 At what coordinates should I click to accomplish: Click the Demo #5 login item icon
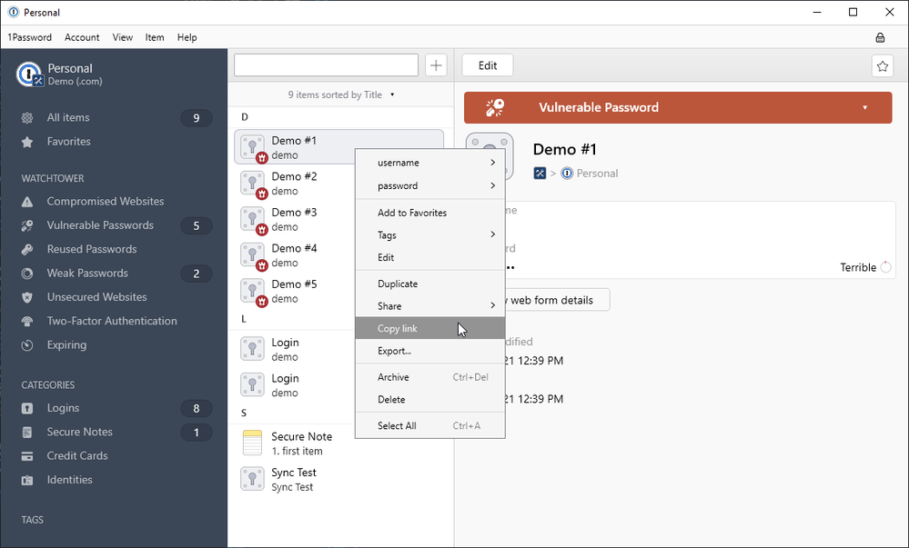point(253,292)
